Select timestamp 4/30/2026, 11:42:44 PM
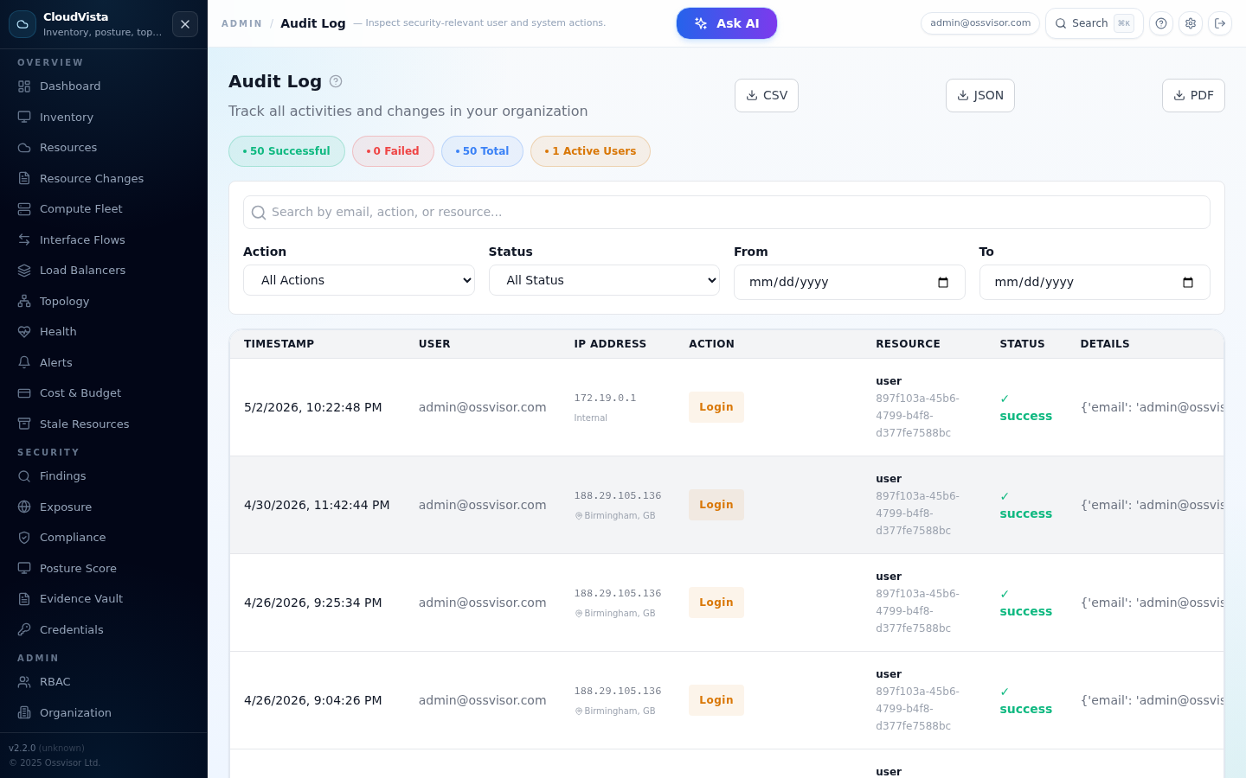This screenshot has width=1246, height=778. tap(317, 505)
